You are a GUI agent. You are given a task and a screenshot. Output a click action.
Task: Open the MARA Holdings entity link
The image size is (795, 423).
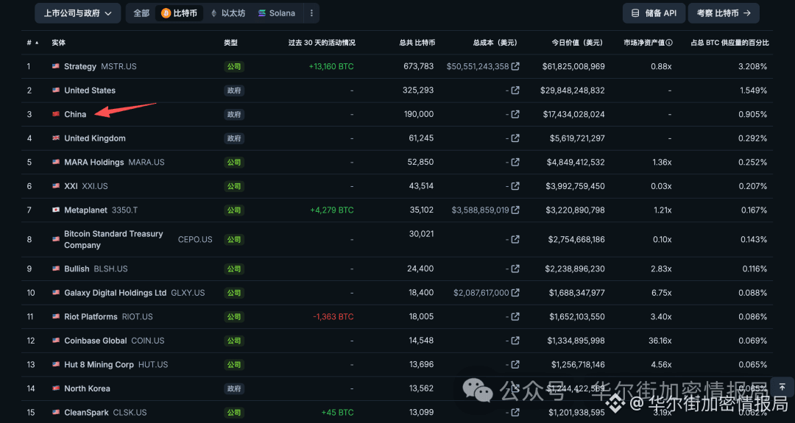(93, 162)
